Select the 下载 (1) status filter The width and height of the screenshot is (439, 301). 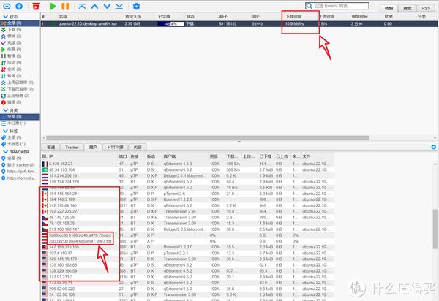click(x=20, y=29)
